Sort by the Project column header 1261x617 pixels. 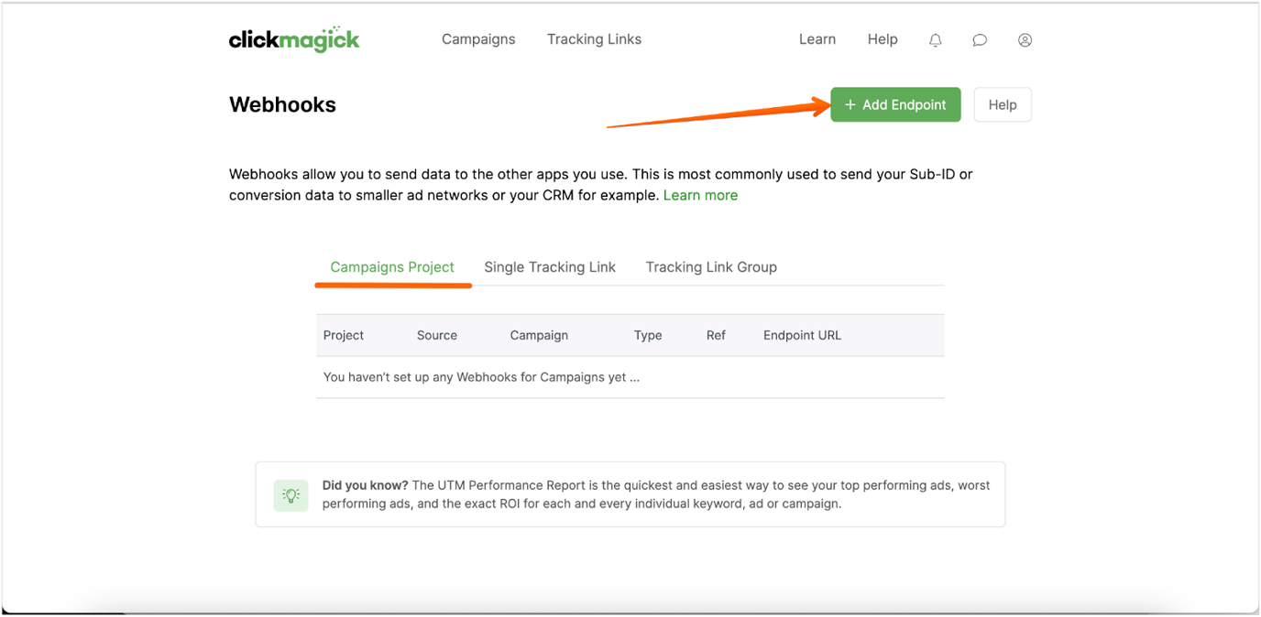click(x=344, y=335)
